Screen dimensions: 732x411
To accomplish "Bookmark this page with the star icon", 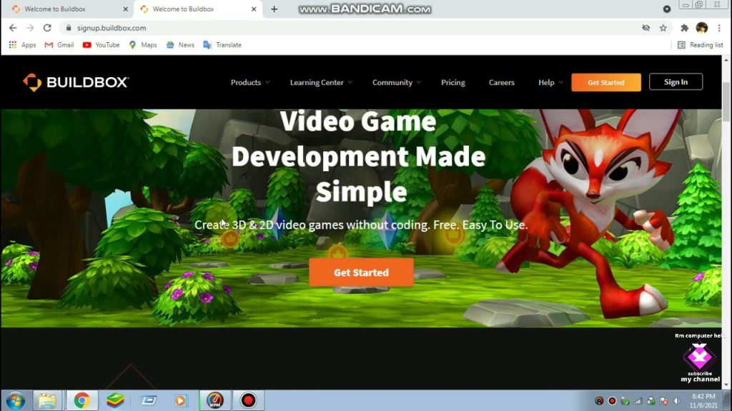I will [663, 27].
